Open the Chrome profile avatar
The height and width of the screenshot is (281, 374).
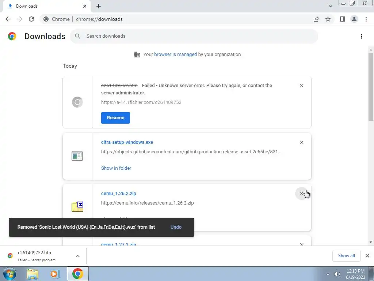point(354,19)
